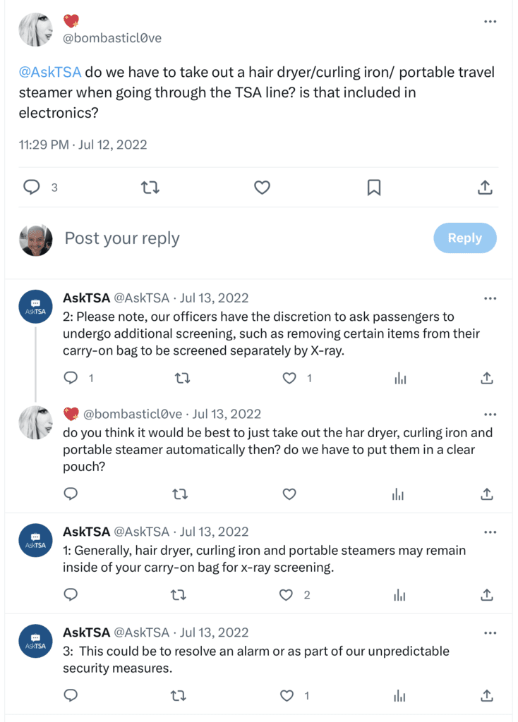Viewport: 518px width, 722px height.
Task: Open the more options menu on the main tweet
Action: [490, 21]
